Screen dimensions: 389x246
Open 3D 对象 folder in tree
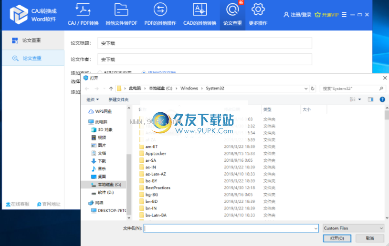102,129
